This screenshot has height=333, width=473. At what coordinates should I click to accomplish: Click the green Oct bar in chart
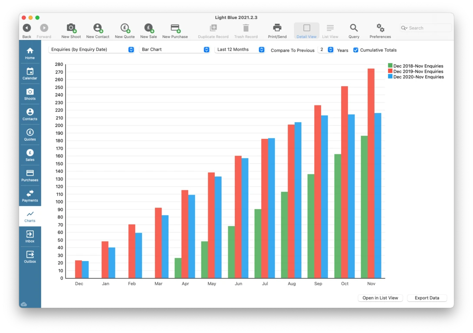(338, 216)
